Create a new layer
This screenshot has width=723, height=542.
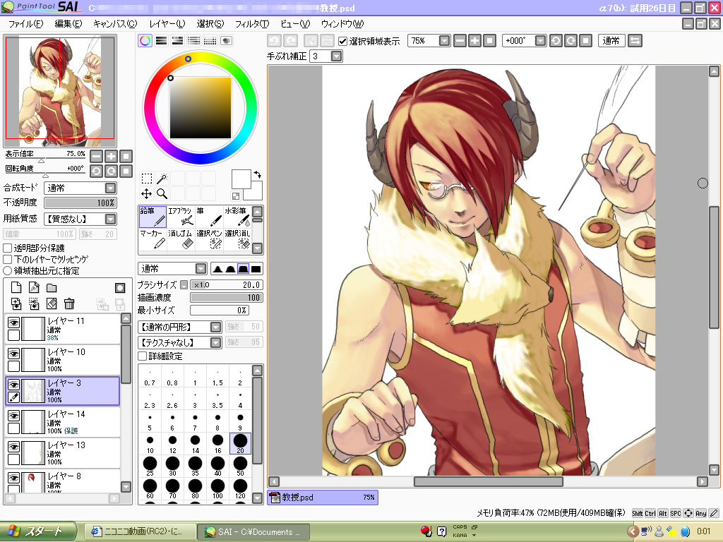pos(16,288)
